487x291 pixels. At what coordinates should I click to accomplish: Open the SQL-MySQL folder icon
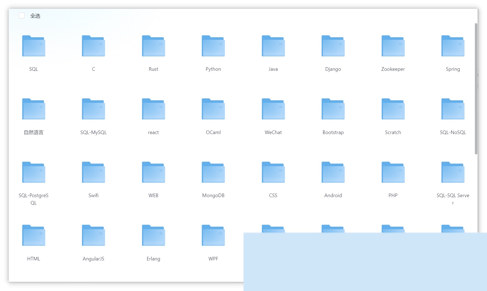(x=93, y=109)
